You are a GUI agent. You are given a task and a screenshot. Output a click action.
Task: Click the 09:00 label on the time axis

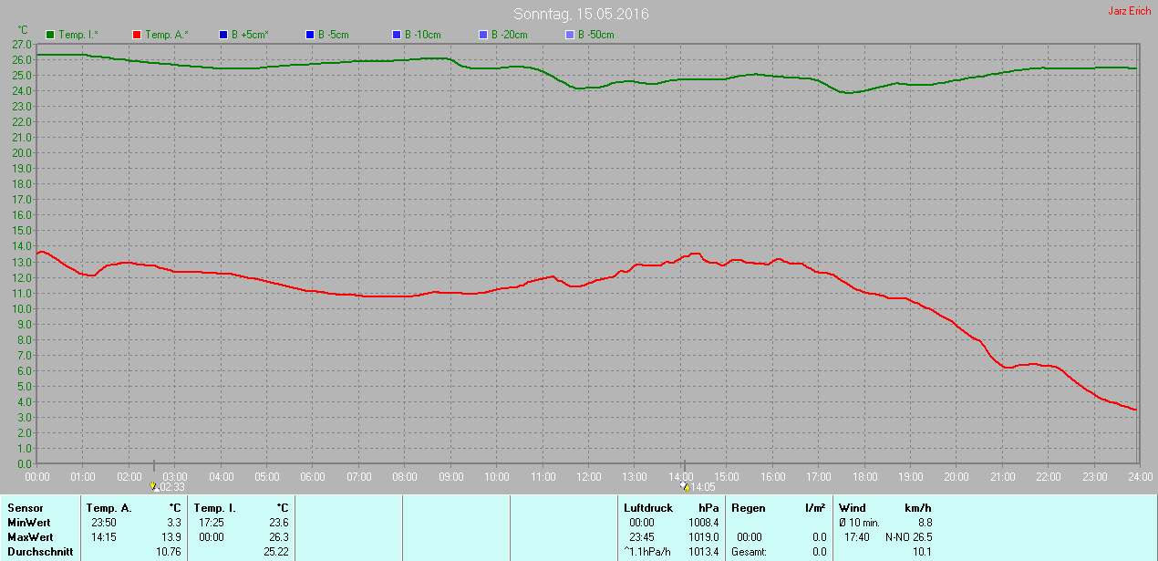click(x=450, y=477)
